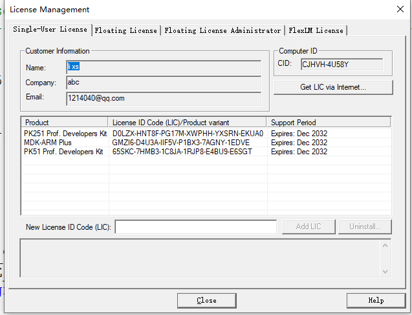The image size is (412, 315).
Task: Click 'Expires: Dec 2032' in the PK251 row
Action: point(299,134)
